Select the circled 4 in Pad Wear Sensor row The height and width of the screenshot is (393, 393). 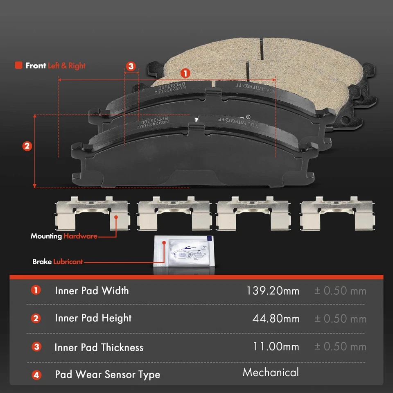point(36,375)
